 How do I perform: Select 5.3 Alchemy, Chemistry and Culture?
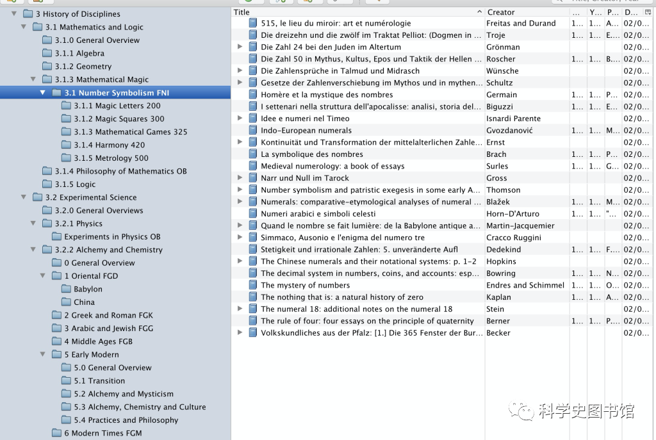click(x=140, y=407)
